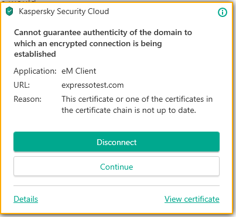The height and width of the screenshot is (217, 236).
Task: Click the expressotest.com URL value
Action: tap(93, 85)
